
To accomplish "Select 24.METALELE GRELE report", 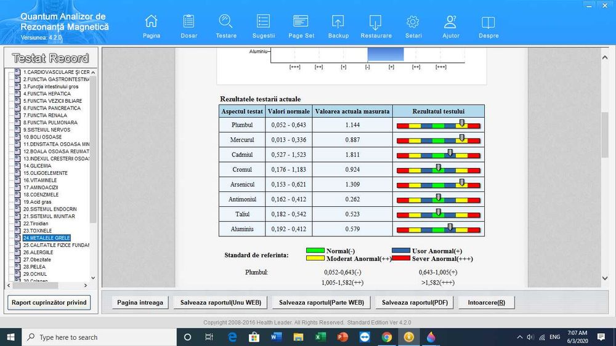I will coord(46,238).
